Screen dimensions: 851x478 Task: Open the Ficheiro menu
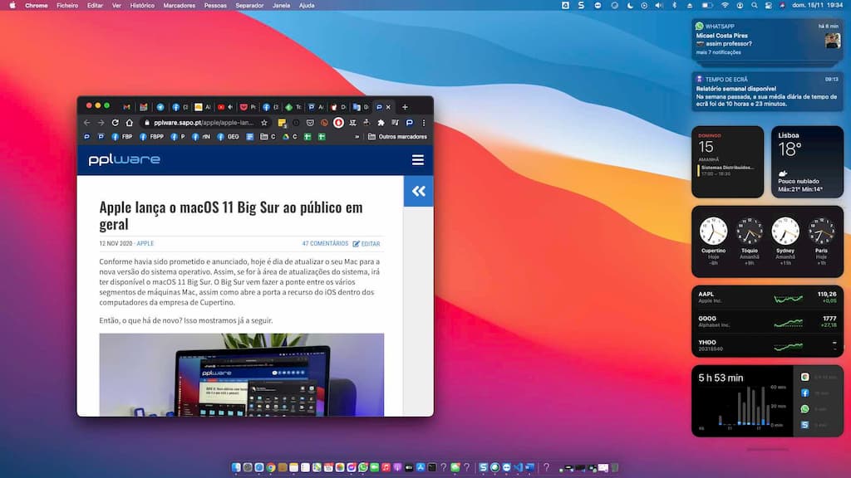(67, 6)
